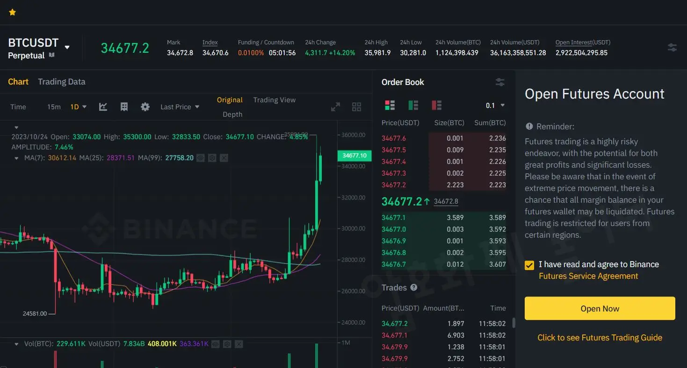Switch chart to Original view
This screenshot has height=368, width=687.
click(230, 100)
